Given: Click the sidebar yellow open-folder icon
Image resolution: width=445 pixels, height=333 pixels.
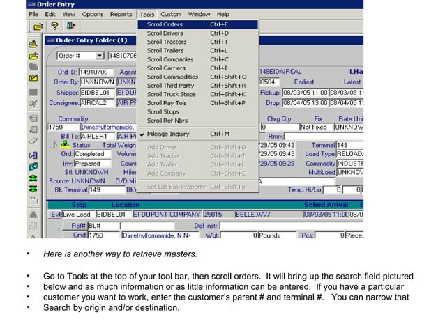Looking at the screenshot, I should pos(33,56).
